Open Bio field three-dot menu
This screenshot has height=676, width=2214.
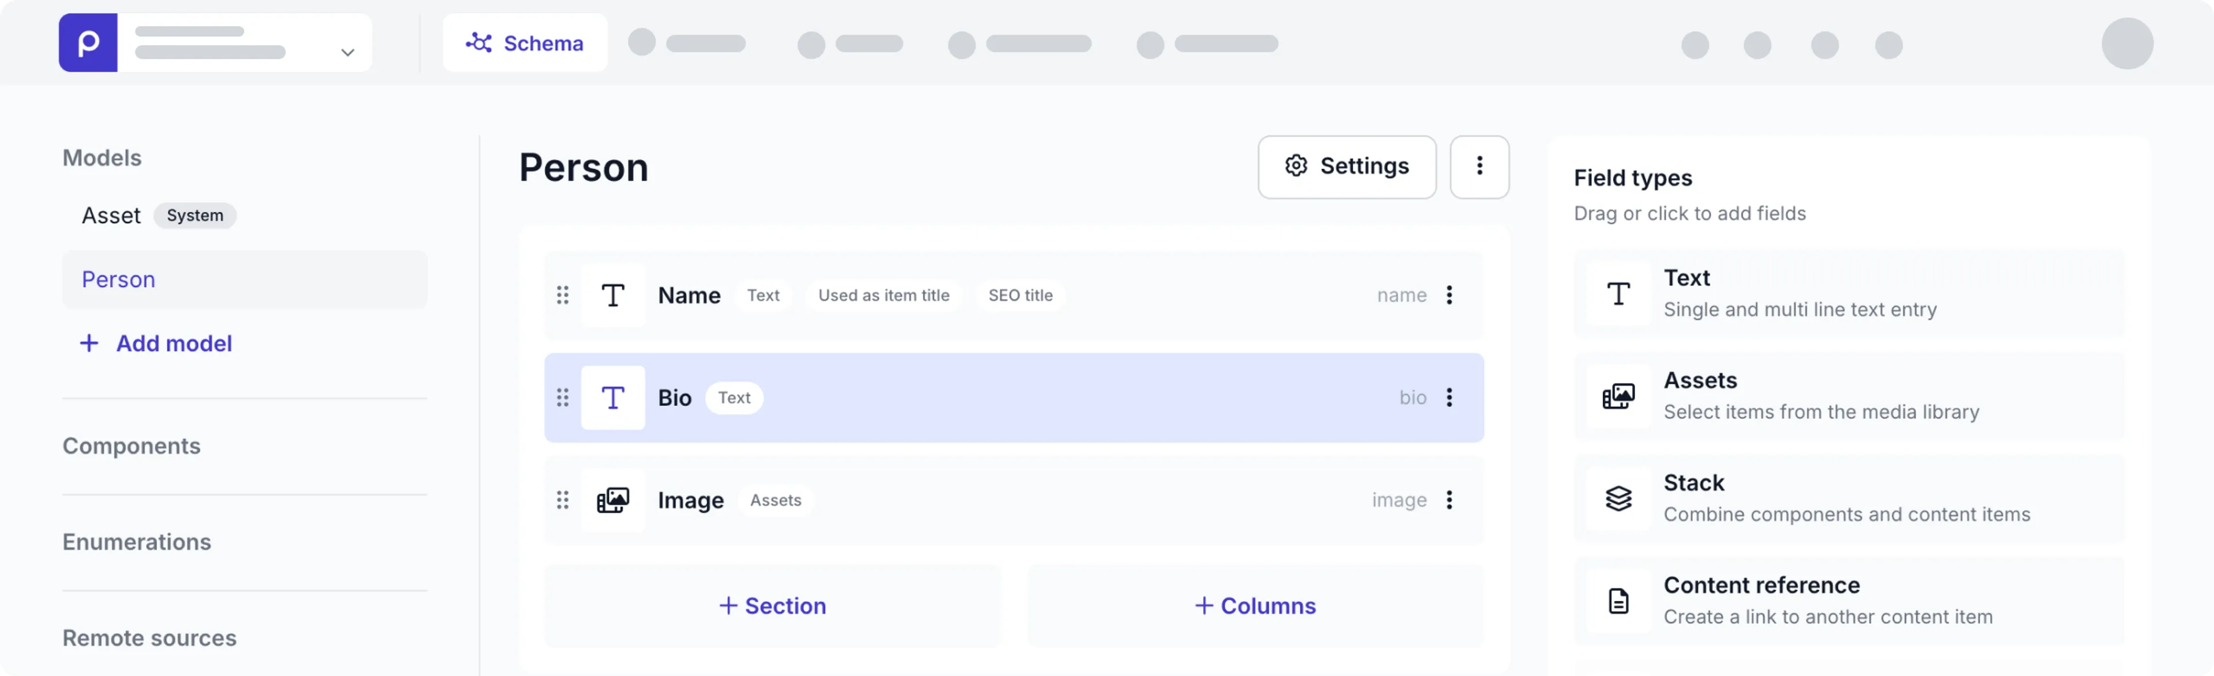[1449, 398]
